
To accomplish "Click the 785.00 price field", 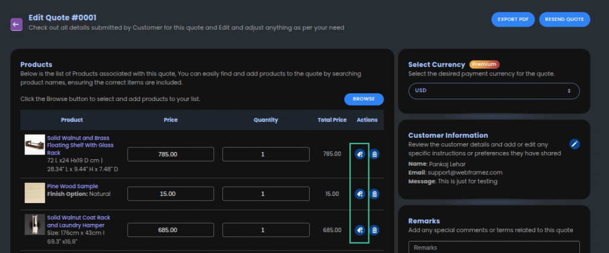I will (168, 154).
